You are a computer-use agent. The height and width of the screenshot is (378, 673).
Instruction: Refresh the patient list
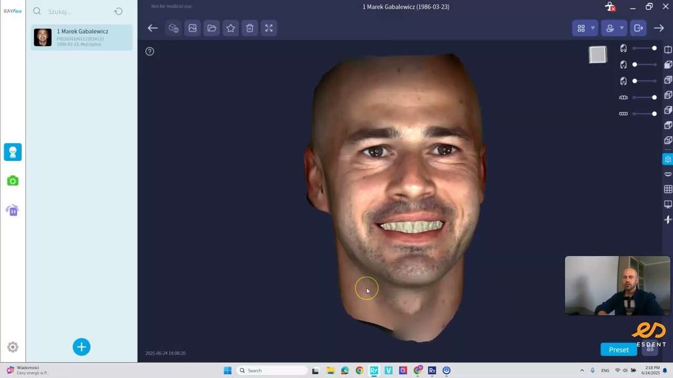click(118, 12)
